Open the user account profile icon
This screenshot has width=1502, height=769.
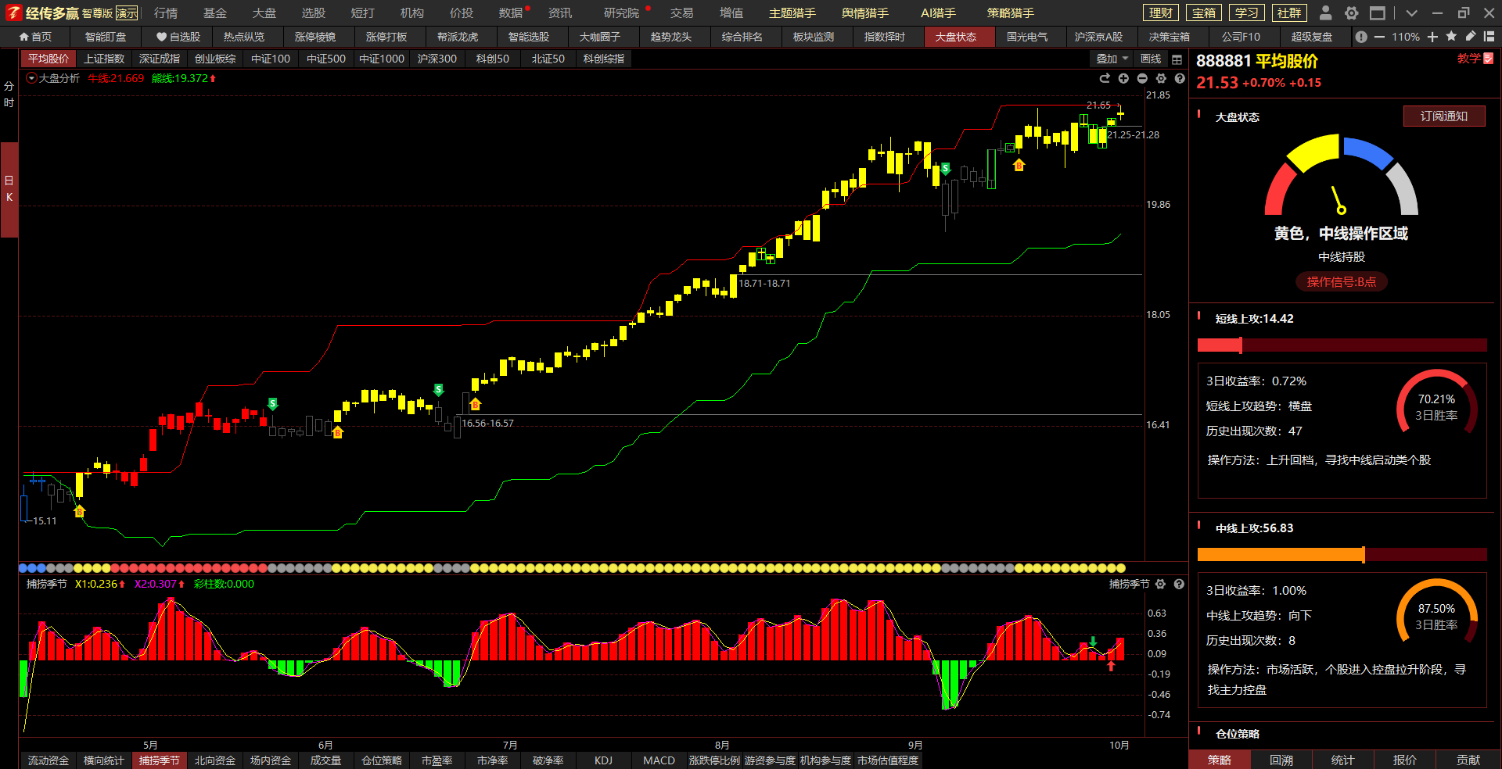[1325, 13]
